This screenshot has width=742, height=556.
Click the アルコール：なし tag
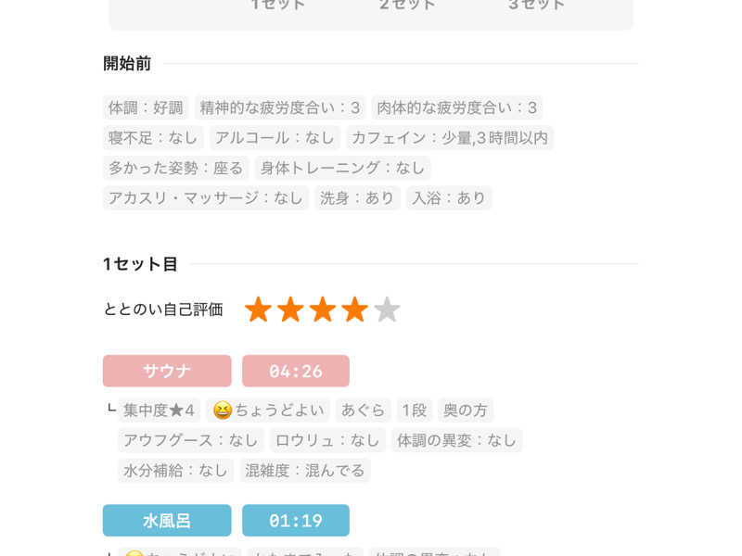(275, 138)
